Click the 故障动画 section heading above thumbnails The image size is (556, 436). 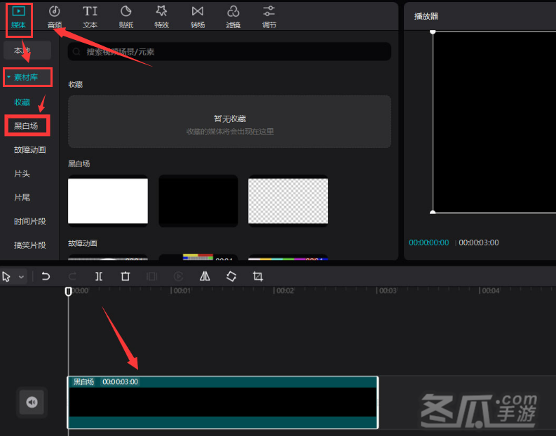pos(83,243)
